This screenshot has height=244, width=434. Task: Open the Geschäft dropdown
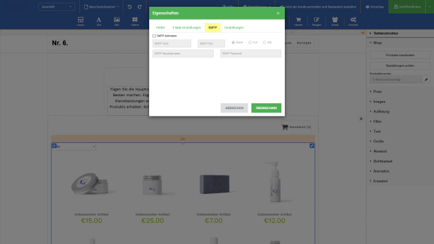(56, 7)
